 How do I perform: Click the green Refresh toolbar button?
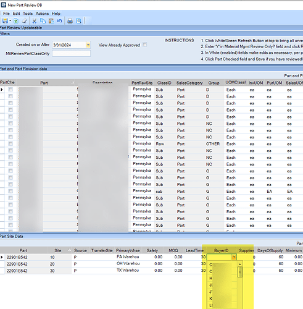[x=16, y=21]
